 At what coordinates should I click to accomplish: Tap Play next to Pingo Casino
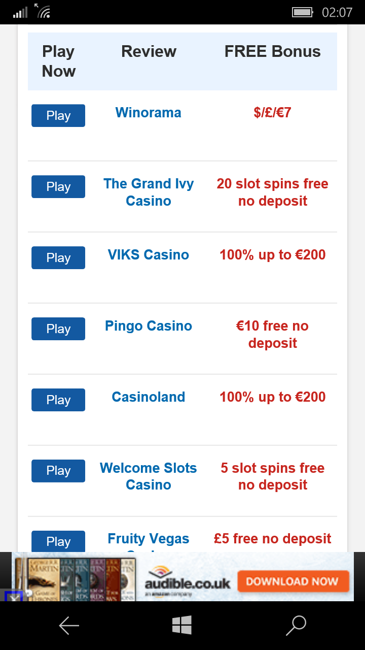(58, 329)
